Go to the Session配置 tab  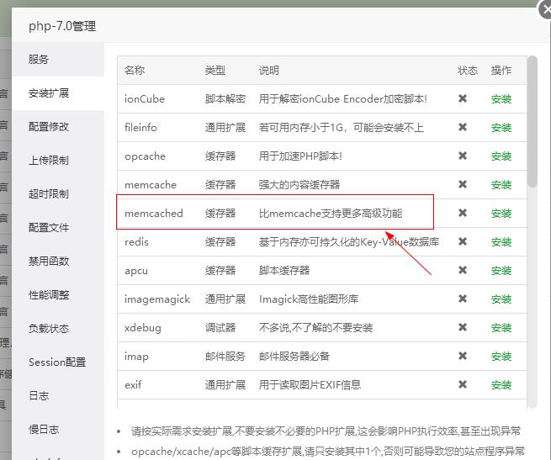coord(57,362)
